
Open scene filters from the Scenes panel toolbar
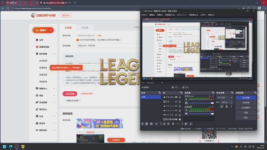point(152,124)
